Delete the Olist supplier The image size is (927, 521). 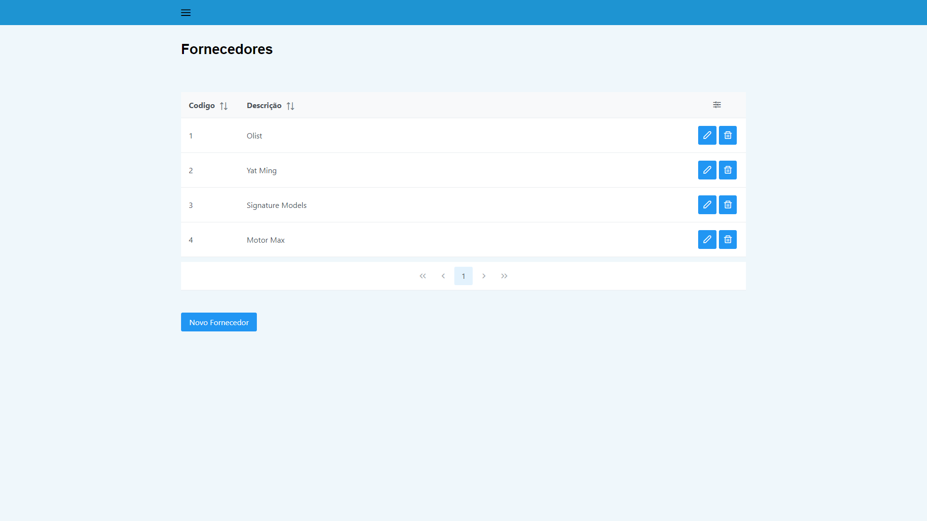coord(728,136)
